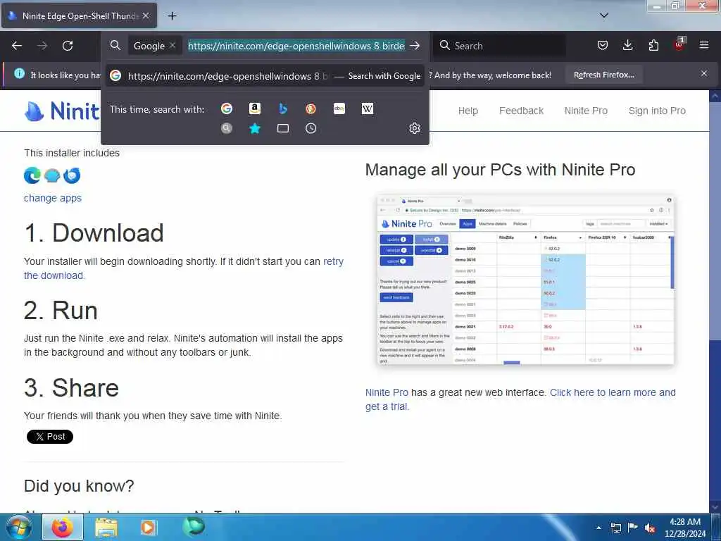Open the Feedback link
Screen dimensions: 721x541
tap(522, 111)
